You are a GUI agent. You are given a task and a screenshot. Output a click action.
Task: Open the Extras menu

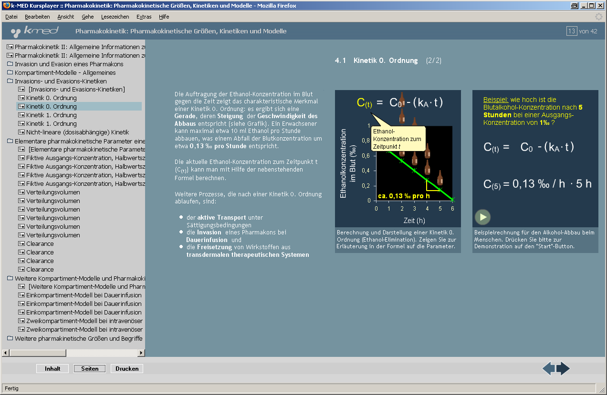(144, 17)
